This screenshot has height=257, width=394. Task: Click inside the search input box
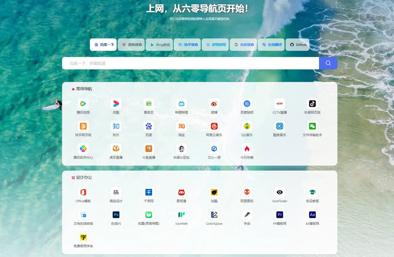[188, 63]
